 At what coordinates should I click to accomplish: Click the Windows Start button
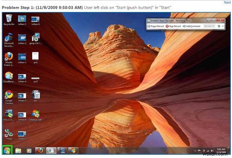point(7,150)
